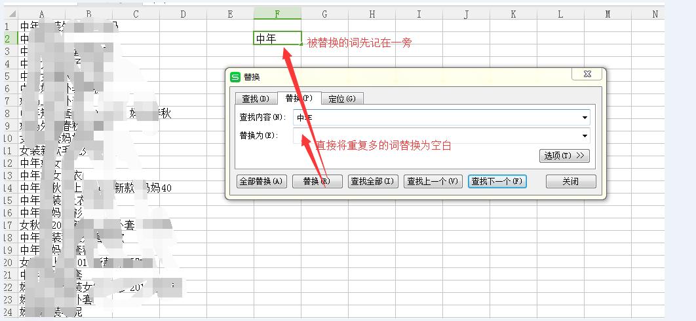Viewport: 696px width, 321px height.
Task: Click the select-all corner of the sheet
Action: 9,14
